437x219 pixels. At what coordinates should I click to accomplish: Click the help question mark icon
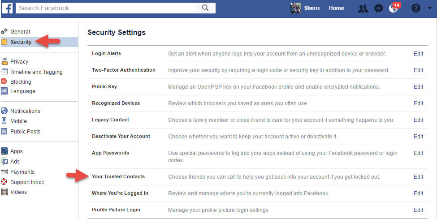tap(415, 8)
